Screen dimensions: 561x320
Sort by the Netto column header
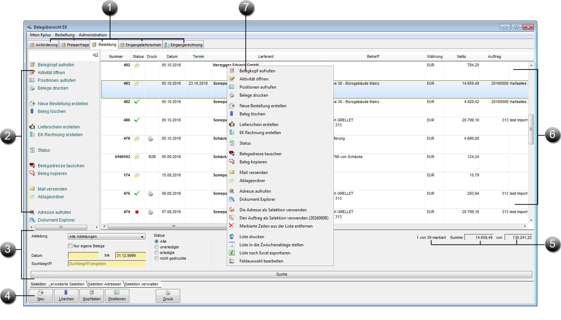pos(461,56)
